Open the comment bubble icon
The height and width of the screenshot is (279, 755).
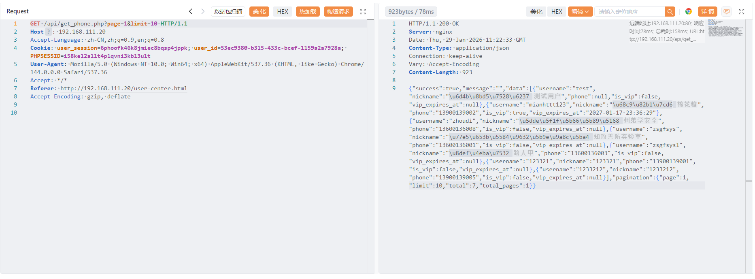tap(727, 12)
